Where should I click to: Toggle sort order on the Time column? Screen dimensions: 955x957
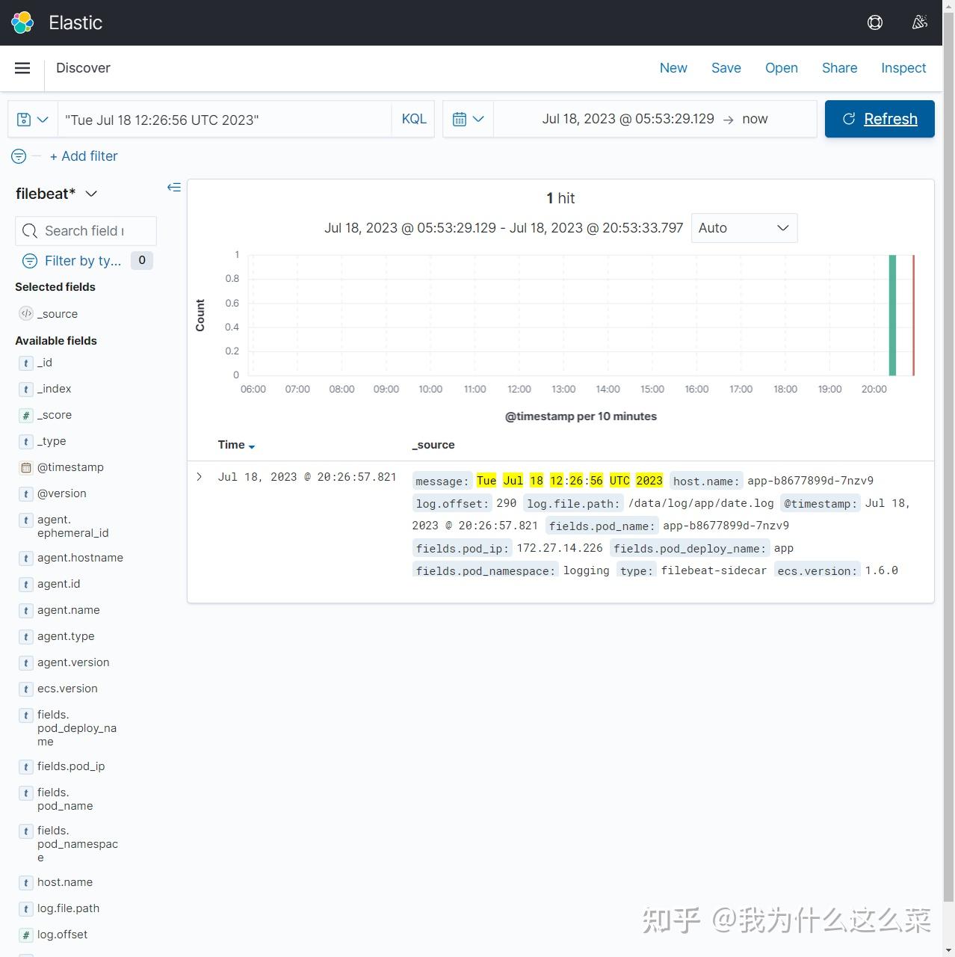click(235, 445)
